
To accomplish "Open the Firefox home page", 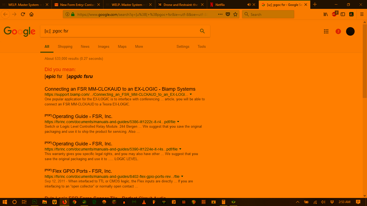I will [x=31, y=14].
